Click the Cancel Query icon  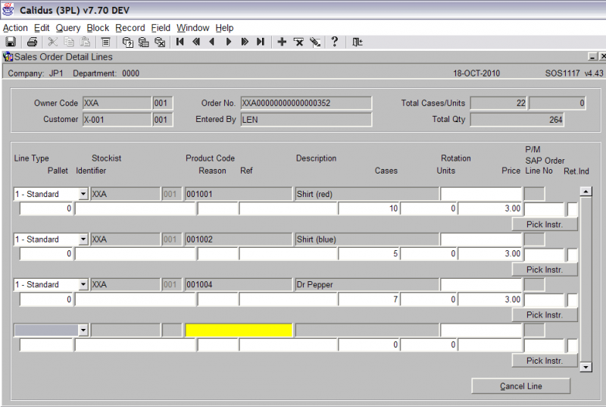(x=160, y=42)
